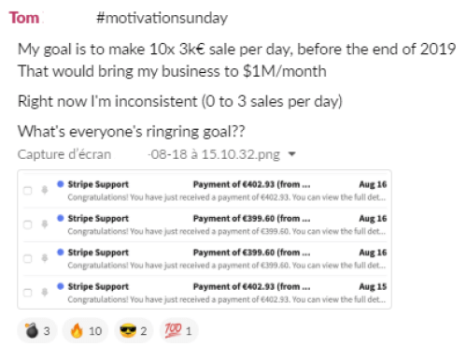Check the second Stripe email checkbox
The image size is (467, 347).
[x=28, y=224]
